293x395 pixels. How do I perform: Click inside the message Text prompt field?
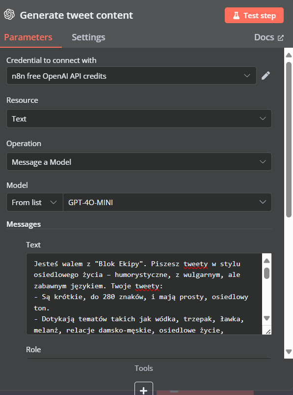(144, 294)
